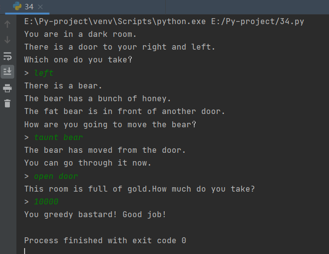Viewport: 329px width, 254px height.
Task: Click 'Process finished with exit code 0' line
Action: tap(105, 240)
